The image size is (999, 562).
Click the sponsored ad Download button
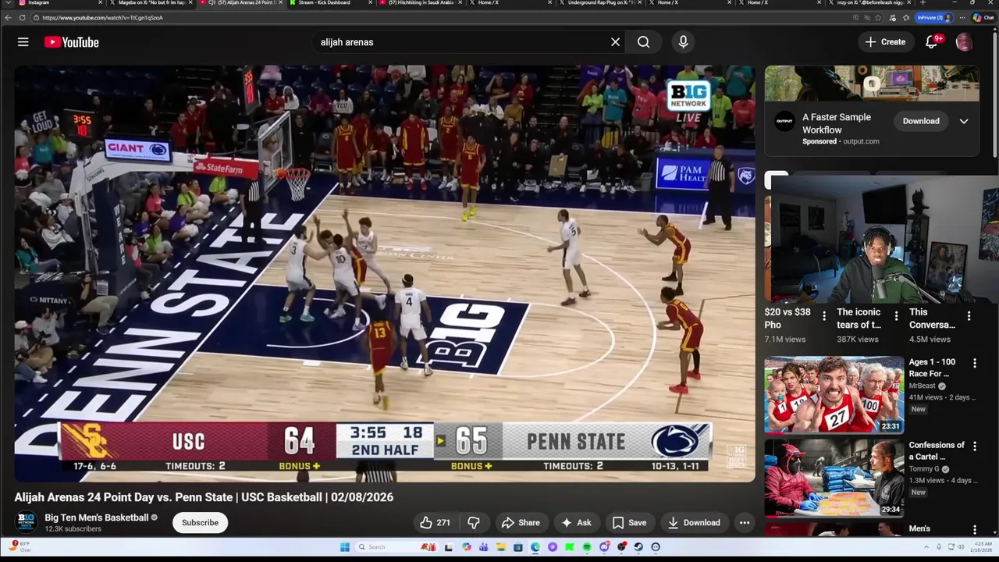coord(921,121)
